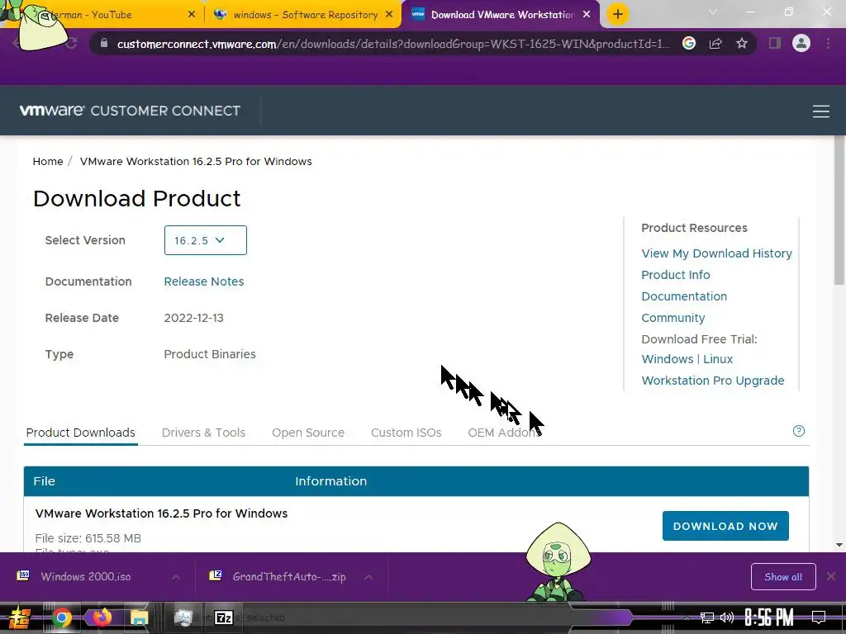This screenshot has height=634, width=846.
Task: Switch to the YouTube browser tab
Action: pyautogui.click(x=102, y=15)
